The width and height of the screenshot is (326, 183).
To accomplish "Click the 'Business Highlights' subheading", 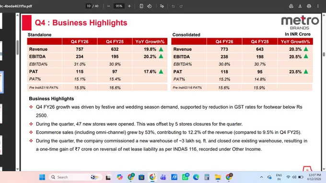I will pos(51,99).
